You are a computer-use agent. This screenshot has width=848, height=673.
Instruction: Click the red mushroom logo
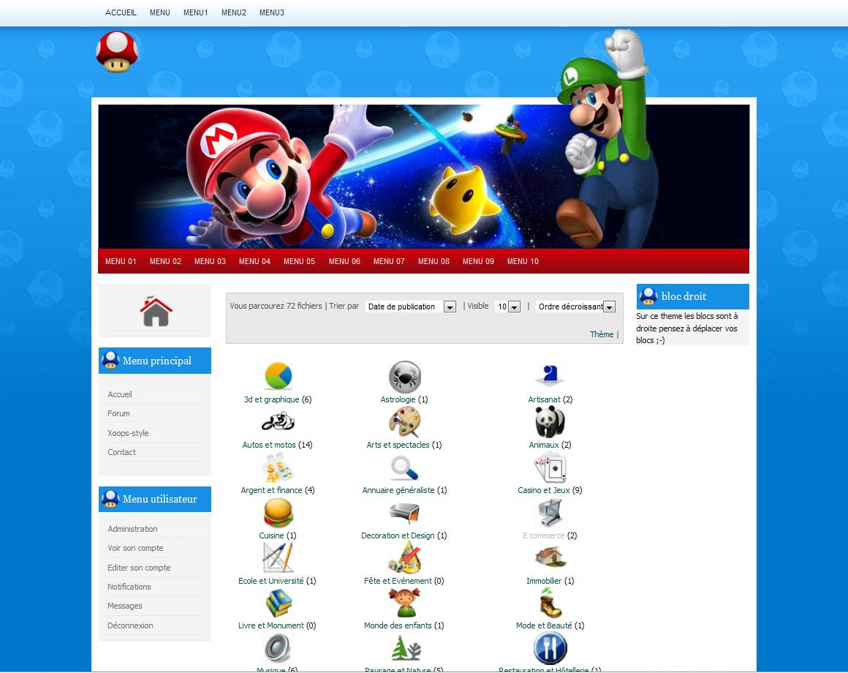pos(117,52)
